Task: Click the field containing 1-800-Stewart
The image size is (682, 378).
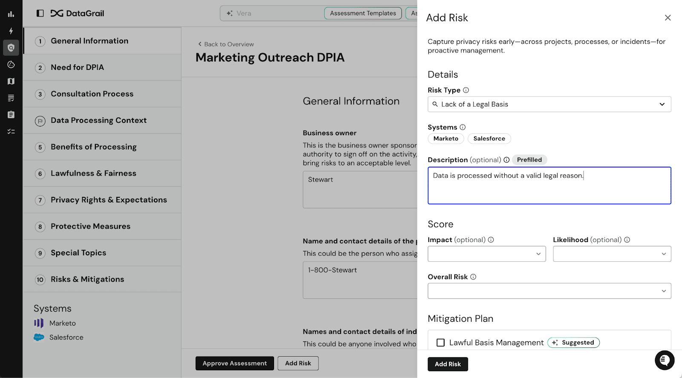Action: [x=360, y=280]
